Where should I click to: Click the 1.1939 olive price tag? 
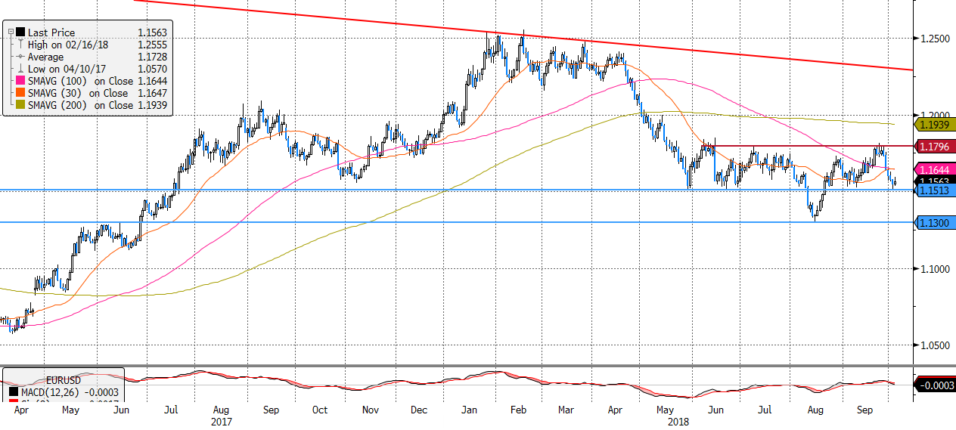(x=934, y=123)
